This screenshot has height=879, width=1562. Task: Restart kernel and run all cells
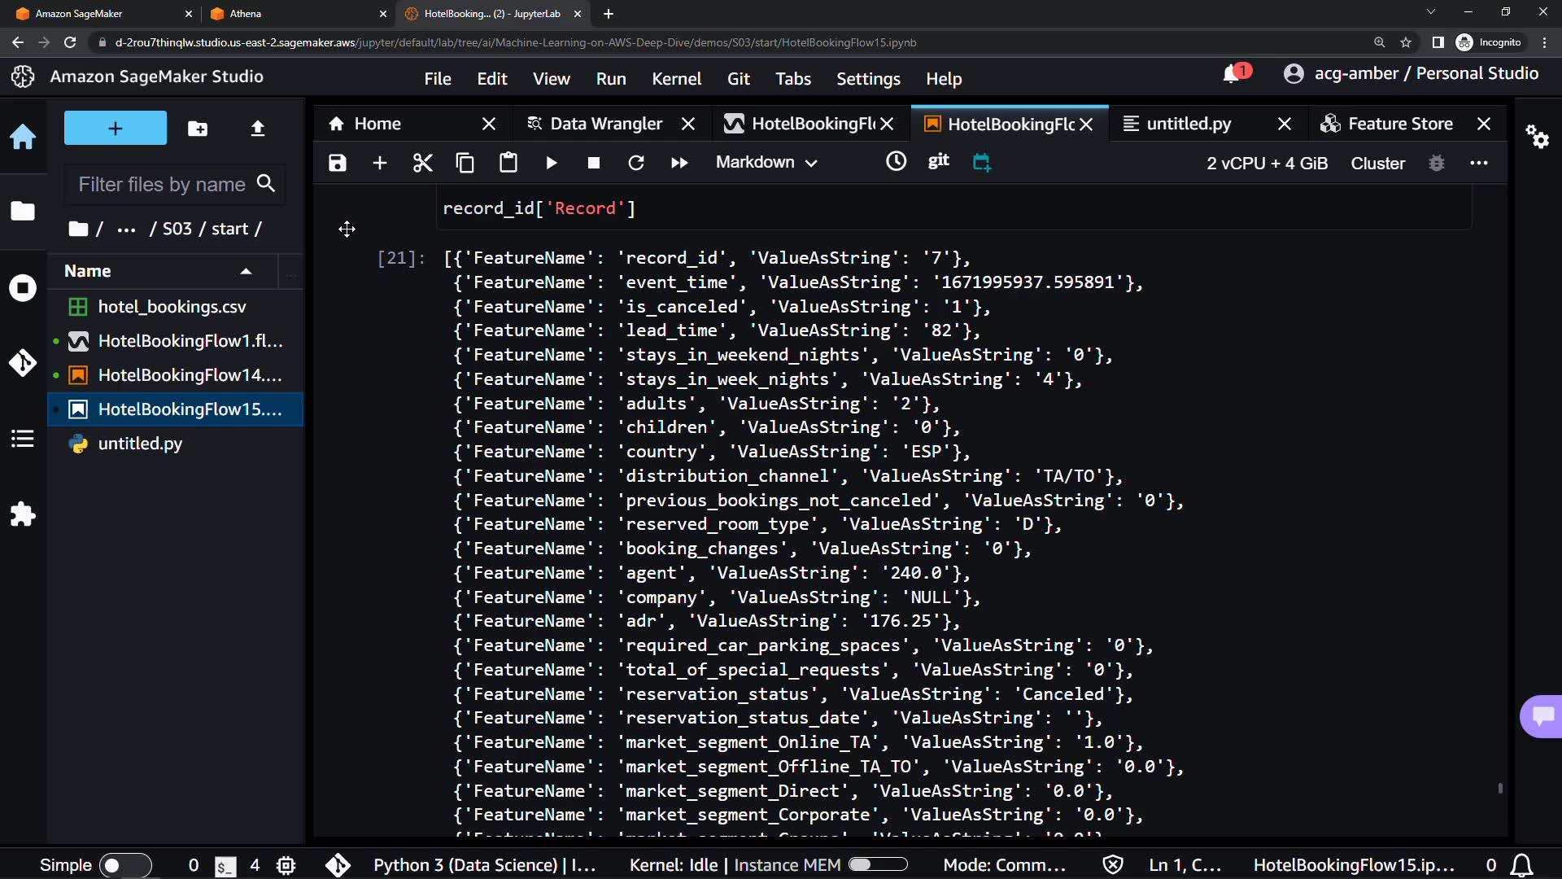click(x=678, y=163)
